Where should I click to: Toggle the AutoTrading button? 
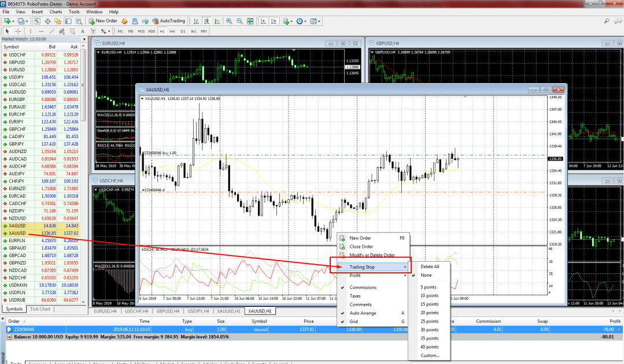(x=169, y=21)
